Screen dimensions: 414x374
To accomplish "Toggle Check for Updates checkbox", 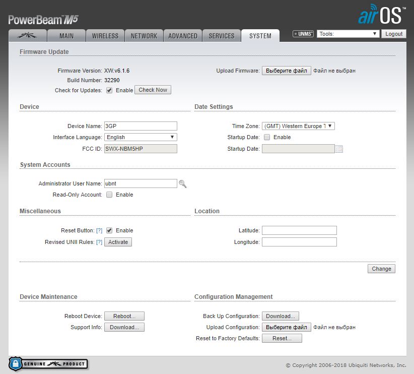I will click(109, 90).
